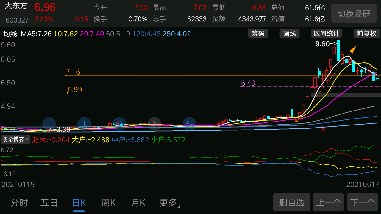The image size is (381, 214).
Task: Tap the stock name 大东方
Action: [x=16, y=6]
